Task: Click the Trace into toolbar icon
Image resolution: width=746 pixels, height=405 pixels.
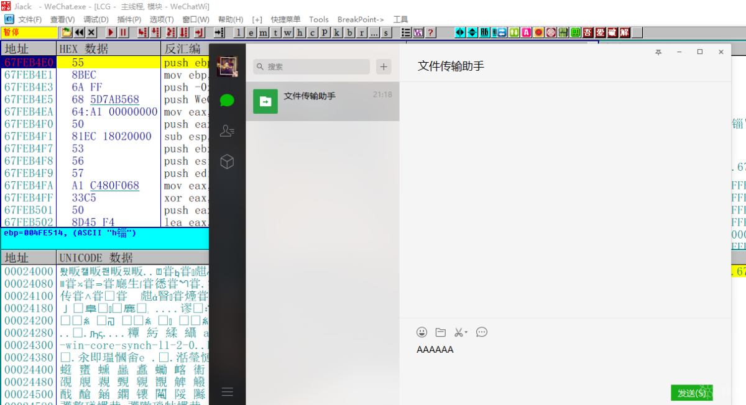Action: click(x=170, y=32)
